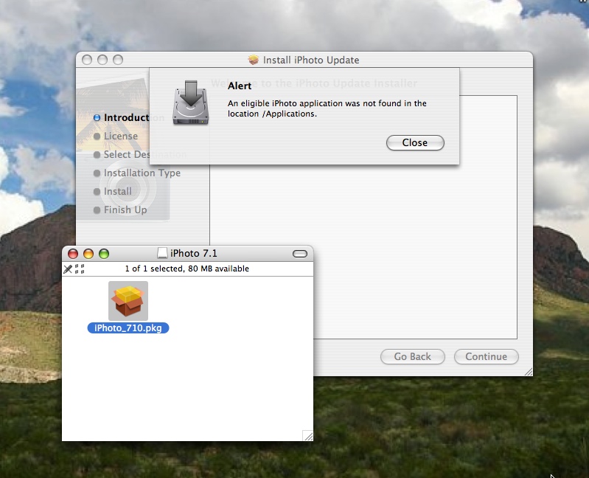Image resolution: width=589 pixels, height=478 pixels.
Task: Click the disk icon in the iPhoto 7.1 title bar
Action: (x=162, y=253)
